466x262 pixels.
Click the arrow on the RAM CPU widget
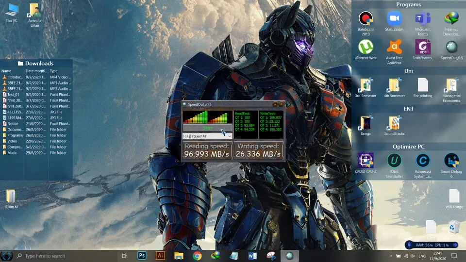tap(455, 245)
